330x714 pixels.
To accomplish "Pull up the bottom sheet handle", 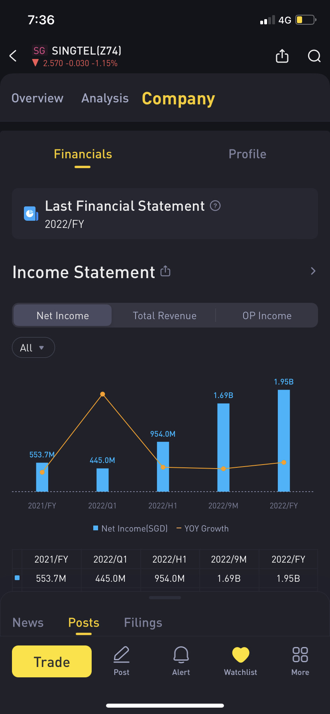I will point(165,598).
